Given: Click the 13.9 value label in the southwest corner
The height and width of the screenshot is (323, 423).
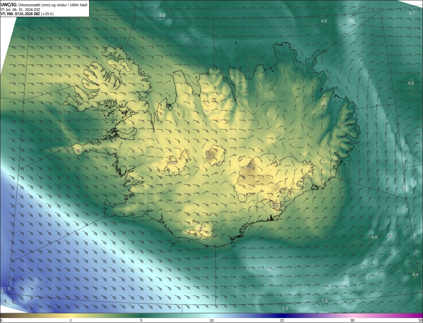Looking at the screenshot, I should coord(6,289).
